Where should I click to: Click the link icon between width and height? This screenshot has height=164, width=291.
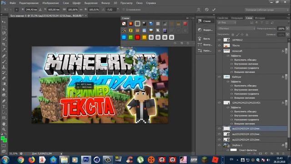coord(81,10)
